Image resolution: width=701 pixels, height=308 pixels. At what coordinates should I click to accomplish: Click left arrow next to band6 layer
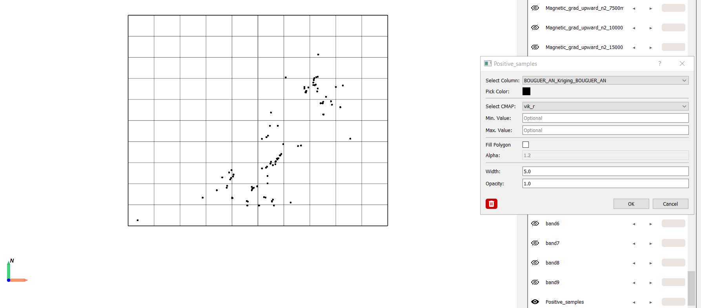(634, 224)
